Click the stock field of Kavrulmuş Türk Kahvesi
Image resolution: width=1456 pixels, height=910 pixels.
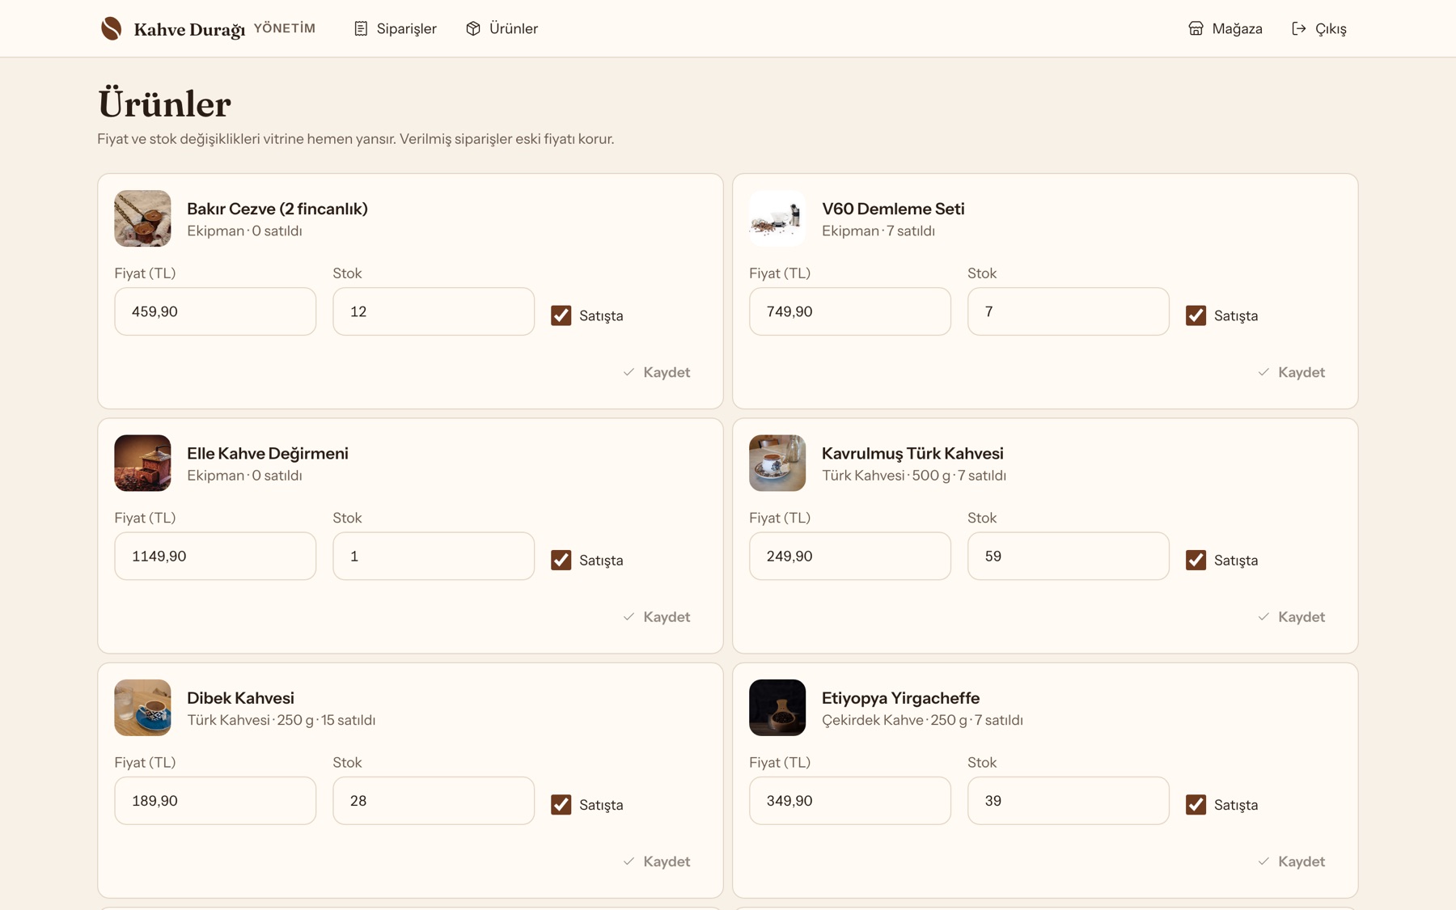1068,556
